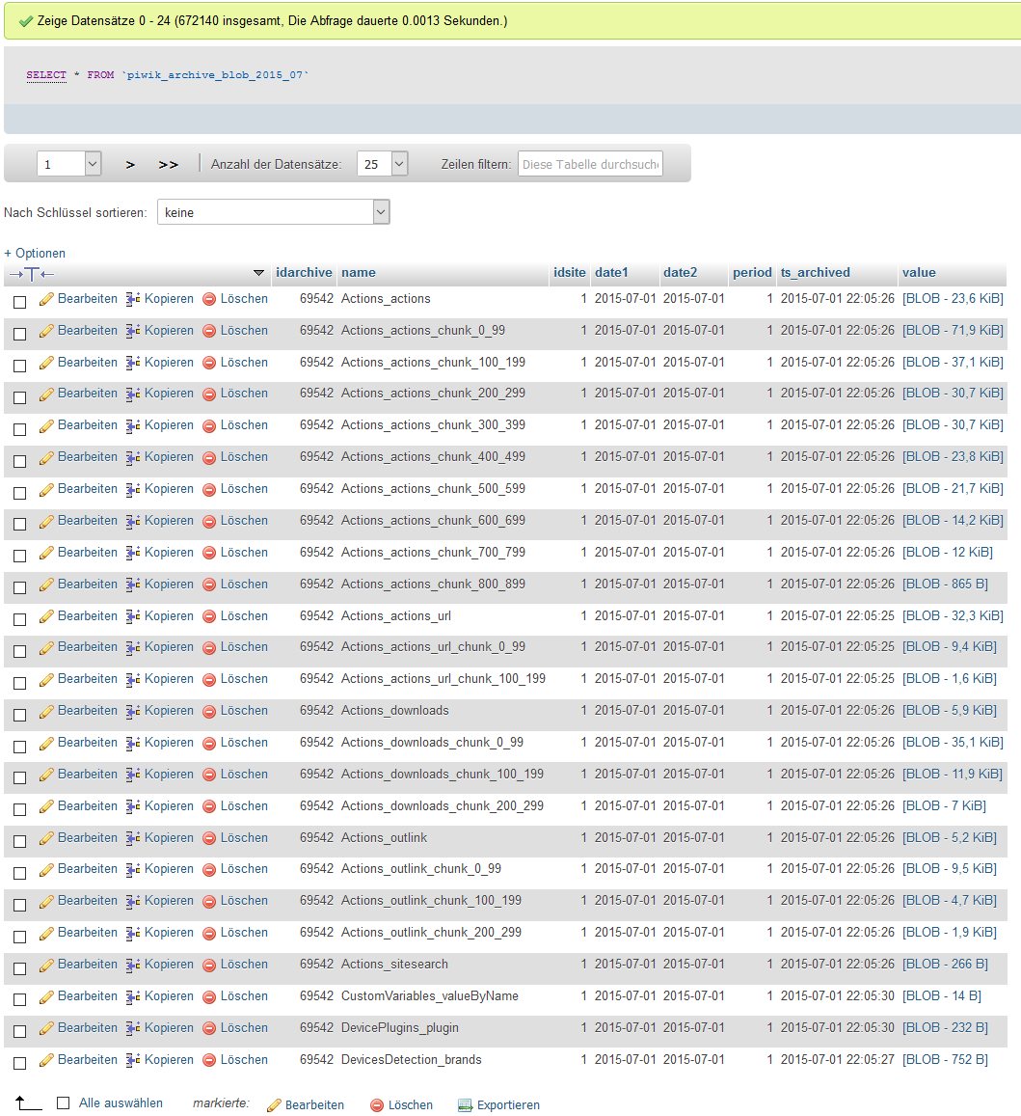Click the red delete icon in bottom bulk actions
The height and width of the screenshot is (1116, 1021).
tap(377, 1105)
